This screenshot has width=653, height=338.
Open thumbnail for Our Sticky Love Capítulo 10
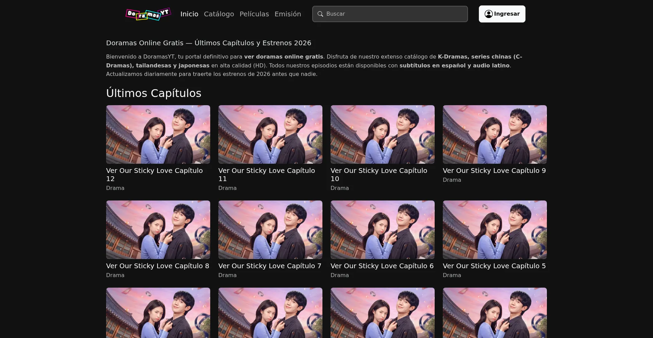pyautogui.click(x=383, y=134)
